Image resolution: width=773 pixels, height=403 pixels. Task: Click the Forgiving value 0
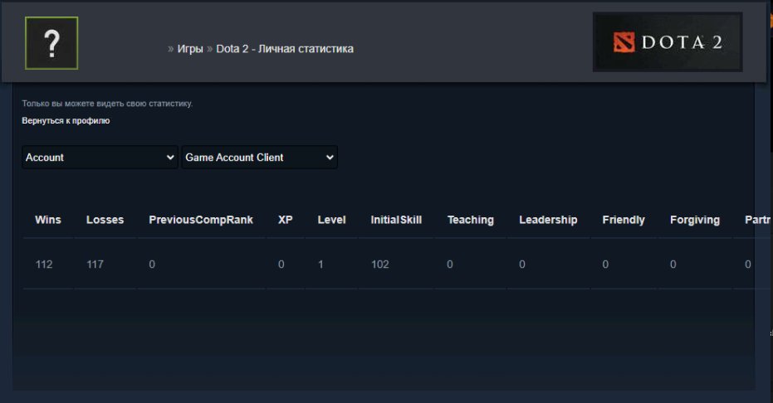pos(673,265)
